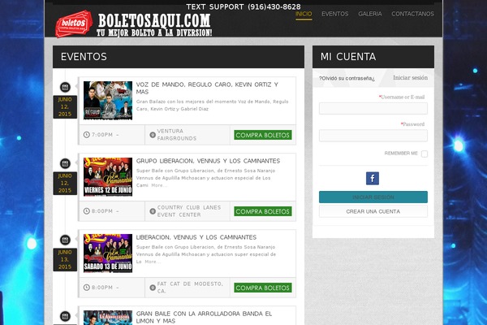The image size is (487, 325).
Task: Click the Viernes 12 de Junio poster thumbnail
Action: point(108,177)
